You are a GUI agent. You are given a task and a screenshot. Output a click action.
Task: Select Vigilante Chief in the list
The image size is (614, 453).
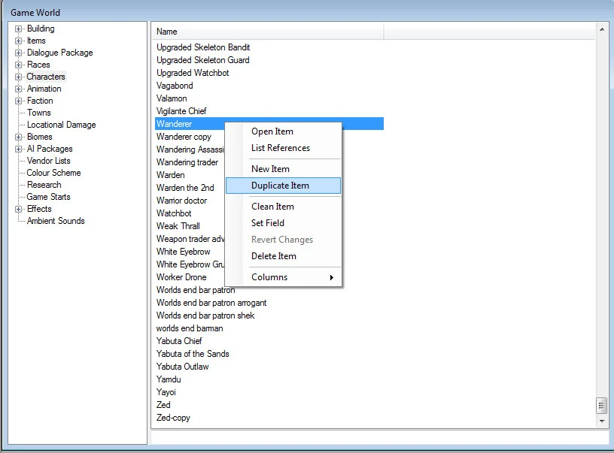click(x=181, y=111)
